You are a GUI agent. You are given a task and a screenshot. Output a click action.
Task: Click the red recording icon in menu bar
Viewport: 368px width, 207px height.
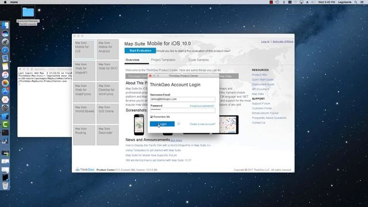271,2
